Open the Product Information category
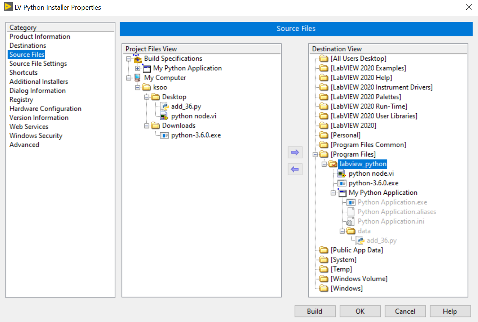This screenshot has width=478, height=322. (40, 36)
